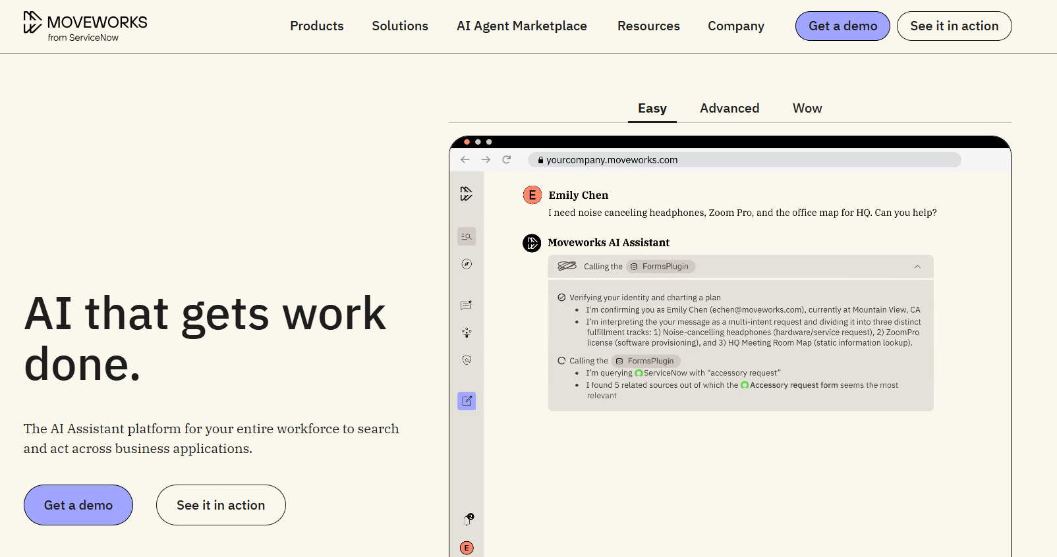The image size is (1057, 557).
Task: Click the purple new chat compose icon
Action: [x=467, y=401]
